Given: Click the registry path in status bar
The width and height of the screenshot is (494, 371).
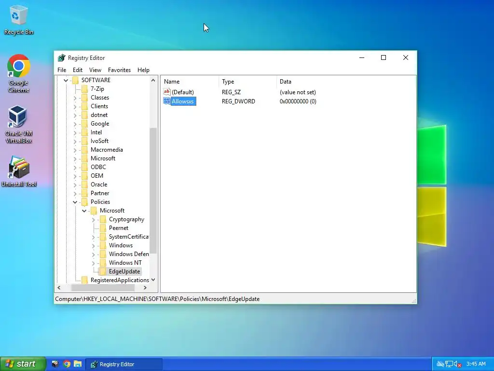Looking at the screenshot, I should pyautogui.click(x=157, y=299).
